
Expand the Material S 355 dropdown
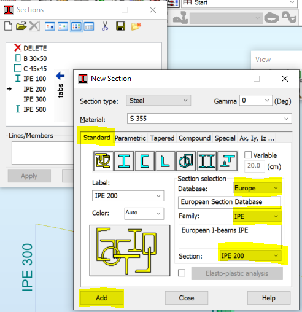point(209,119)
